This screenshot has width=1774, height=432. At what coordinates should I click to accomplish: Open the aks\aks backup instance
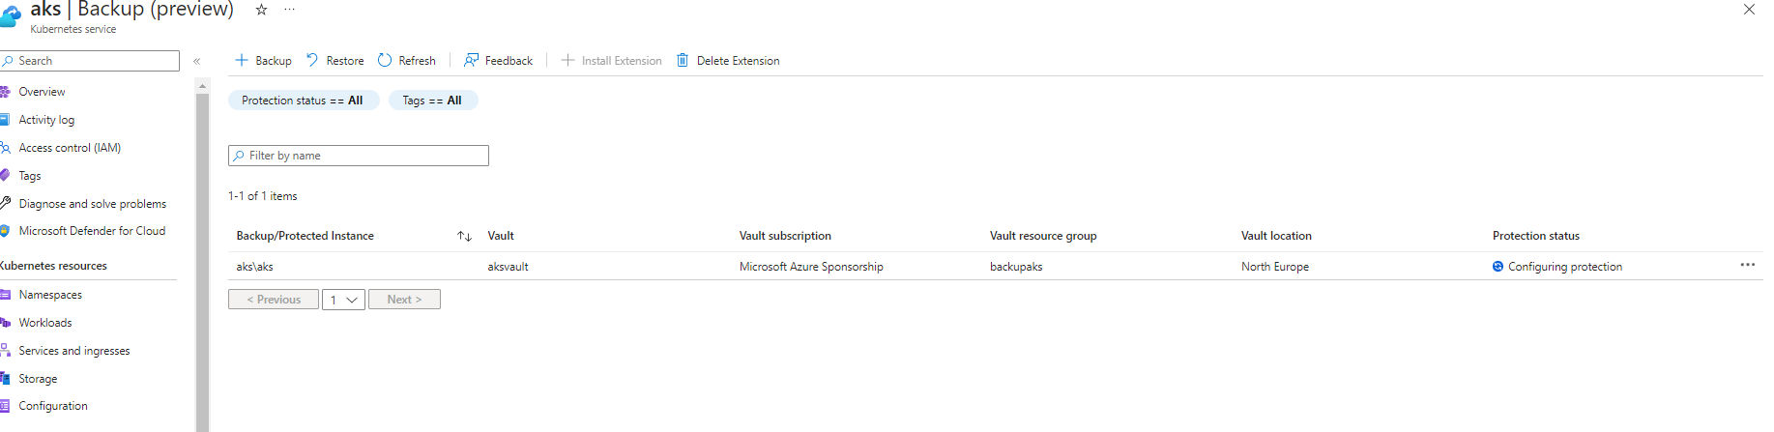[255, 267]
